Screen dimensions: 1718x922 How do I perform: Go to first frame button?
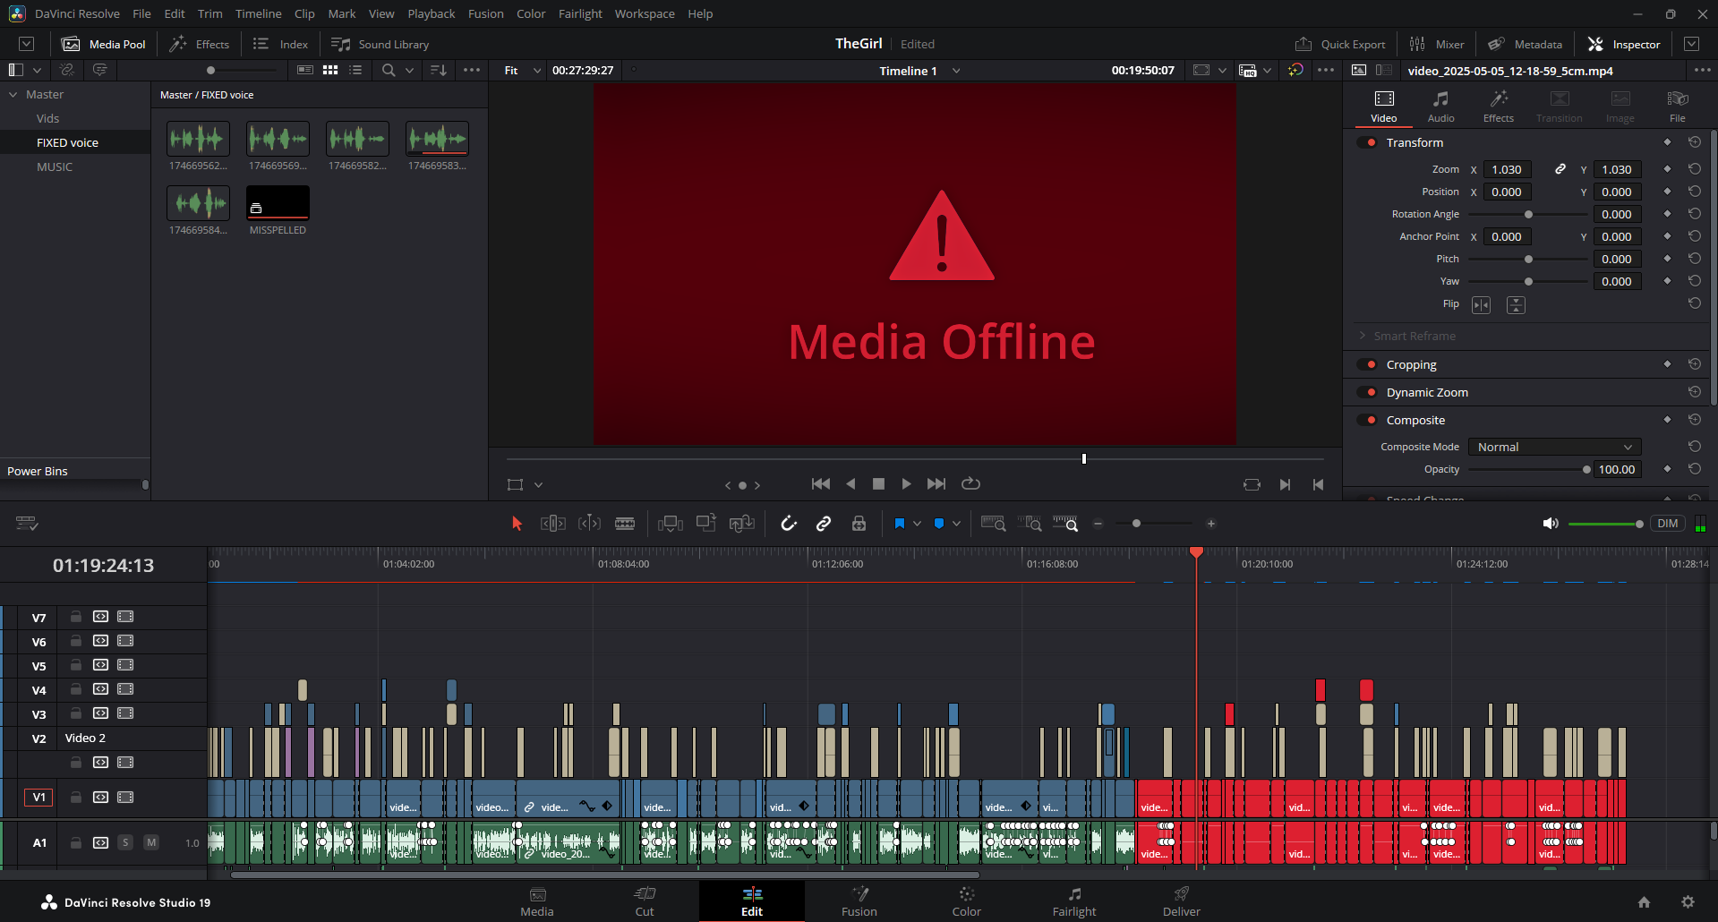(x=820, y=484)
